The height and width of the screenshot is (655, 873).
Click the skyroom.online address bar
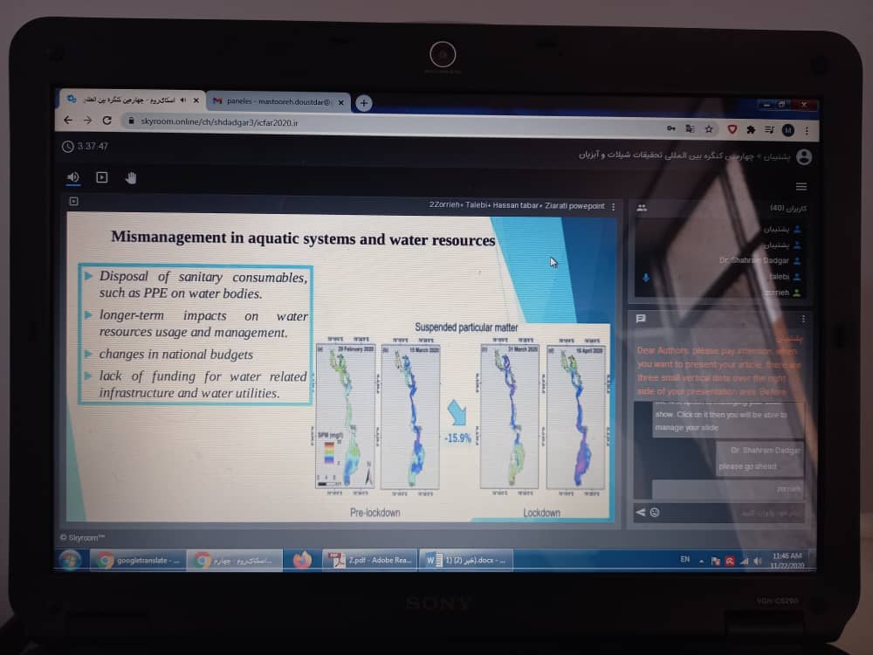349,122
